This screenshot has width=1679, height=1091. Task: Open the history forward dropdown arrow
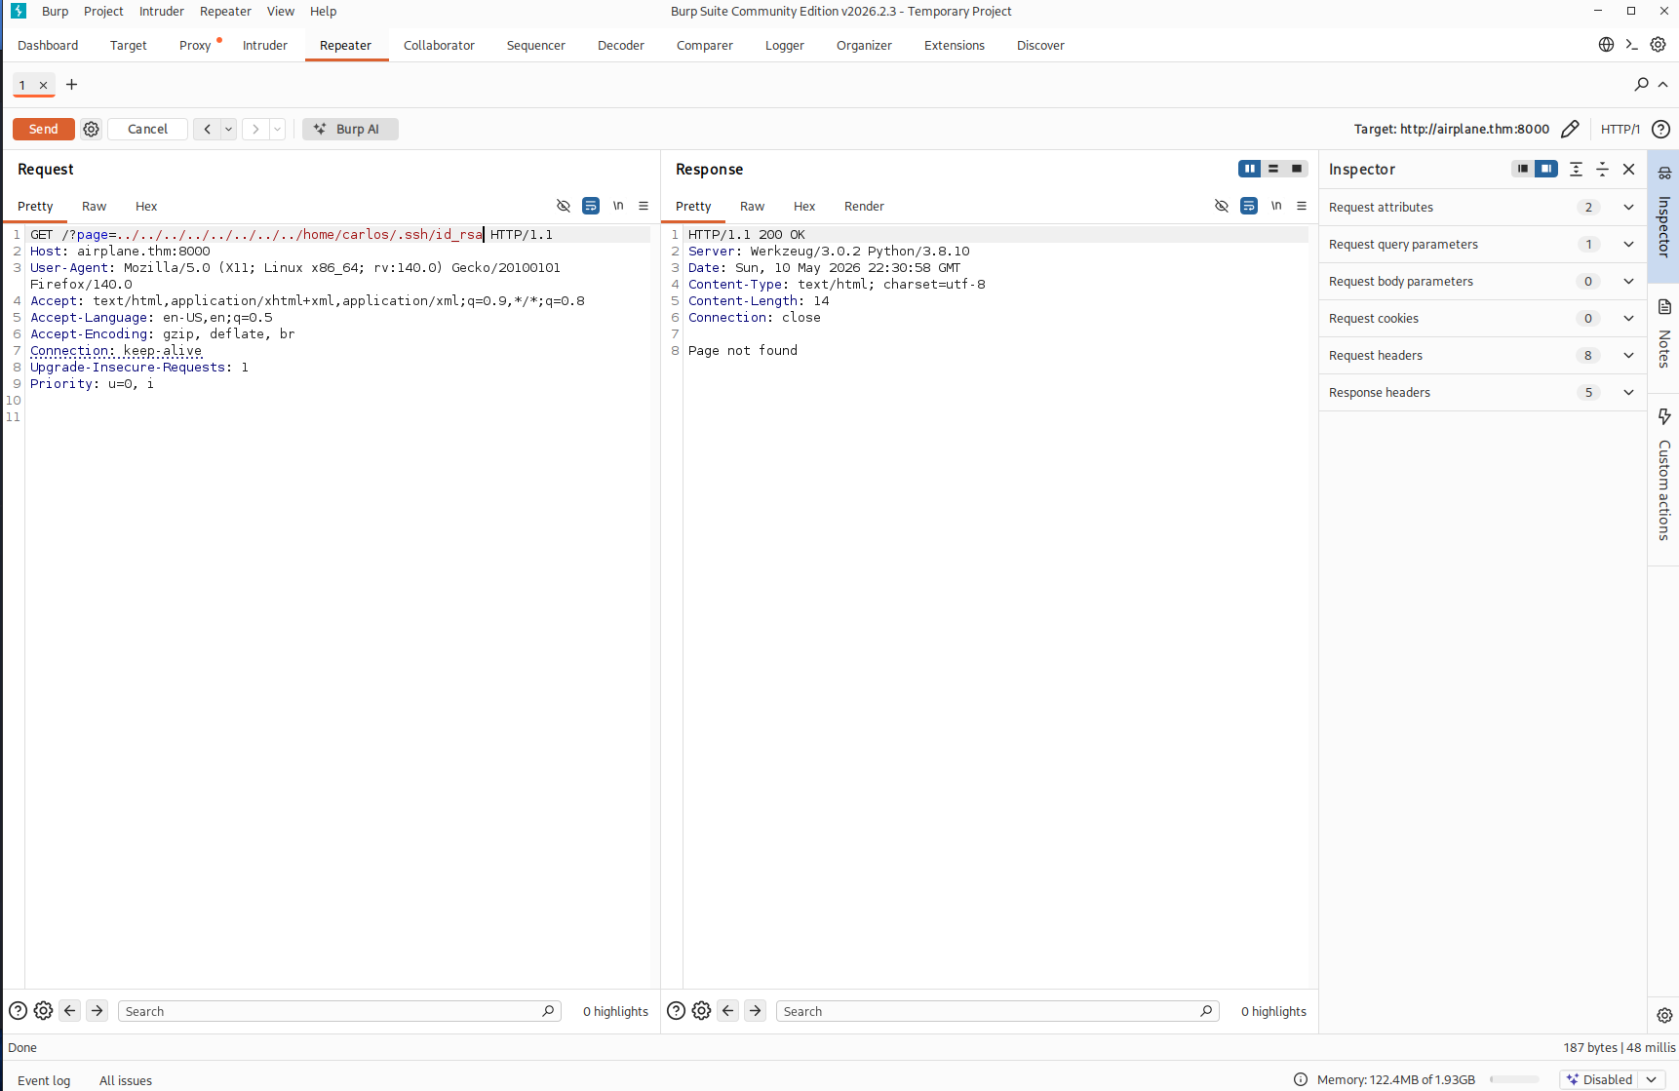pyautogui.click(x=278, y=129)
